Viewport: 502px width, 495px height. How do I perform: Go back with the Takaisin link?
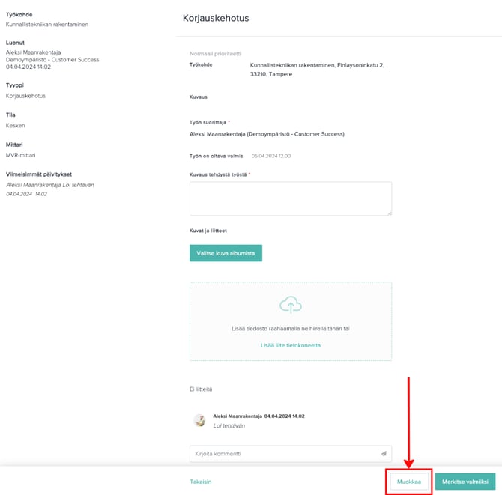pyautogui.click(x=202, y=481)
